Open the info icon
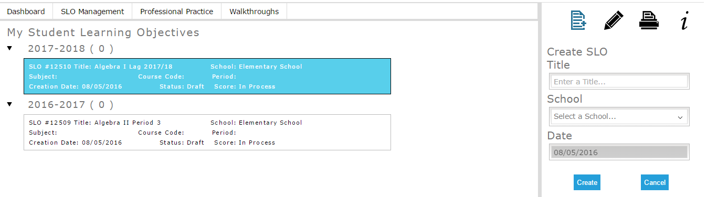Image resolution: width=707 pixels, height=197 pixels. pos(684,21)
